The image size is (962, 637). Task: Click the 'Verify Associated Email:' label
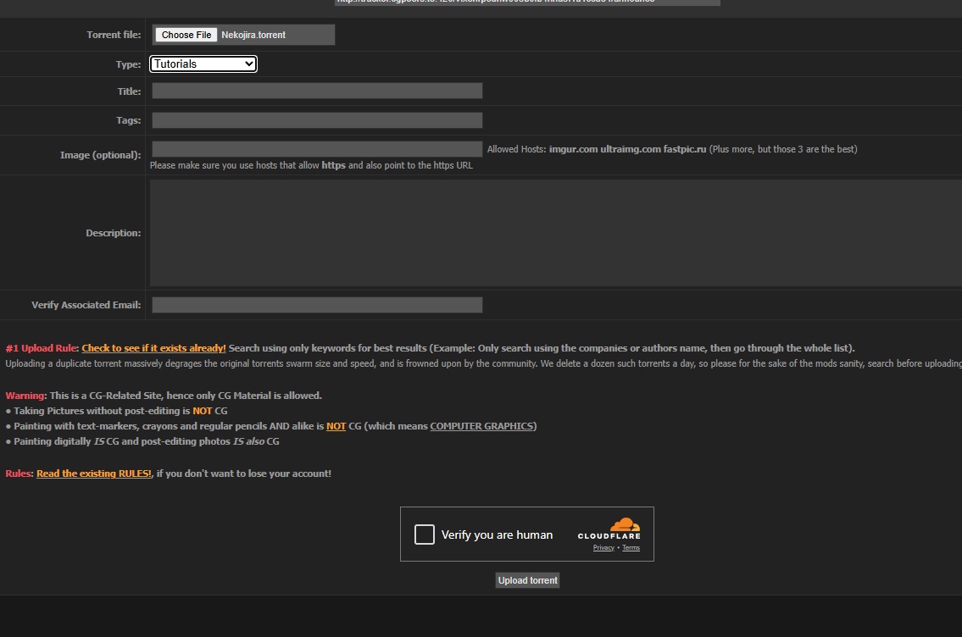coord(86,305)
